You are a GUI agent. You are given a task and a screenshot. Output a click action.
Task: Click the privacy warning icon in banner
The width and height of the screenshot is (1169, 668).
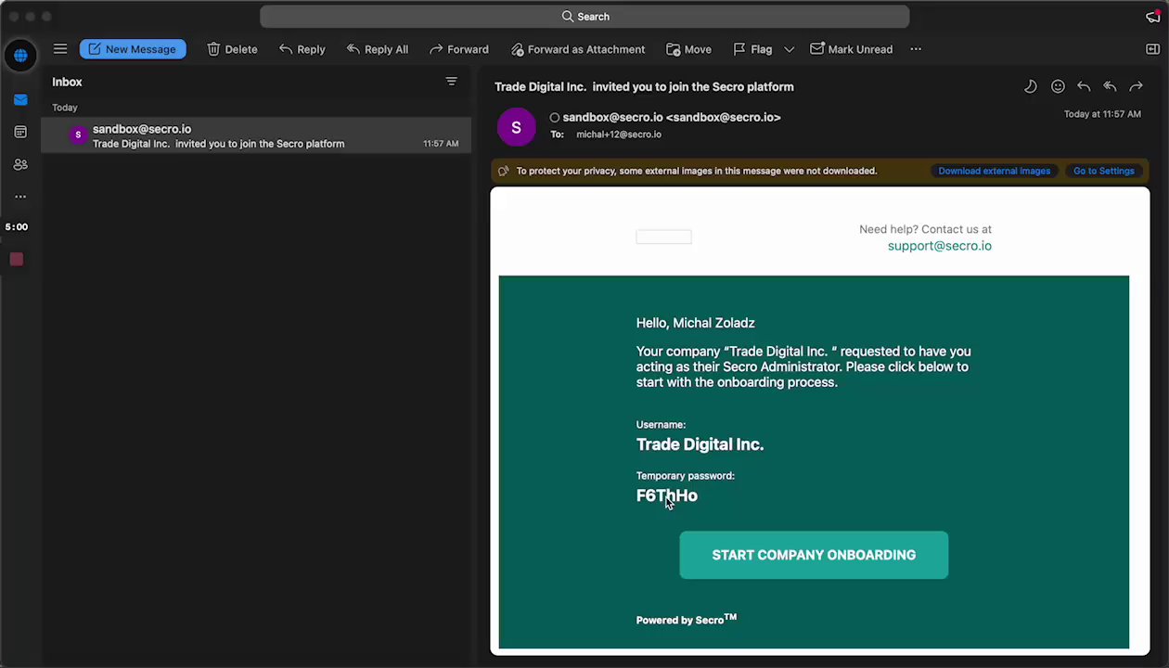(504, 171)
